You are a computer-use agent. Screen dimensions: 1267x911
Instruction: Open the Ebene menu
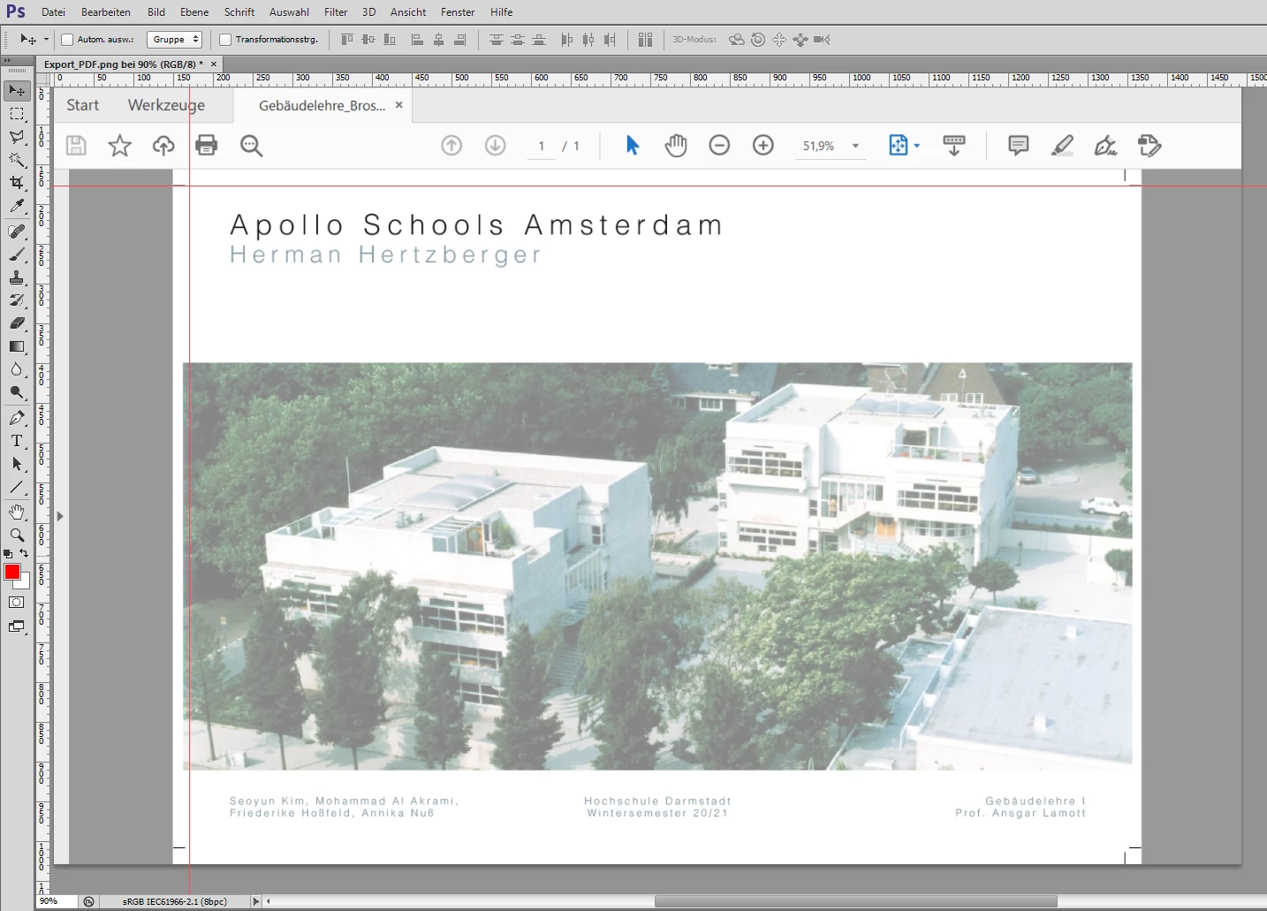(x=194, y=12)
